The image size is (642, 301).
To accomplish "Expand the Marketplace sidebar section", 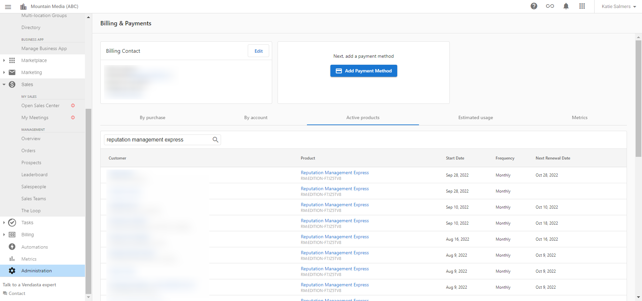I will pos(4,60).
